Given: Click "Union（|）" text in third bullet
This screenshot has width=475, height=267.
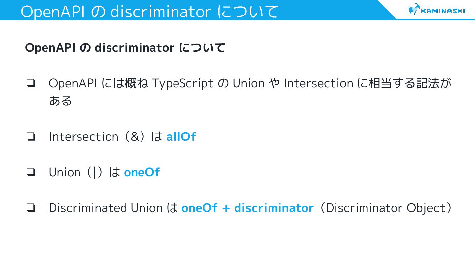Looking at the screenshot, I should [77, 172].
